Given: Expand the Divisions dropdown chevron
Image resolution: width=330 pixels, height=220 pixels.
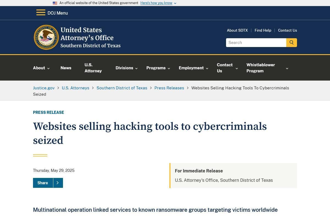Looking at the screenshot, I should point(136,68).
